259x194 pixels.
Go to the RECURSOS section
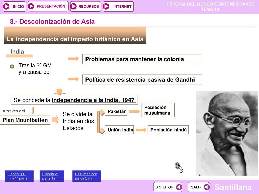85,6
